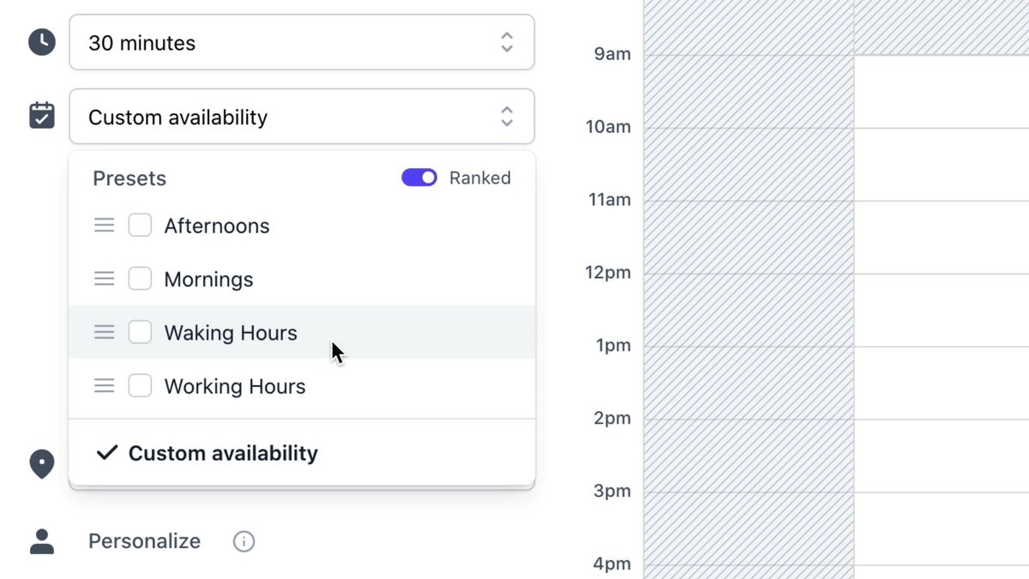Click the calendar availability icon

(42, 116)
